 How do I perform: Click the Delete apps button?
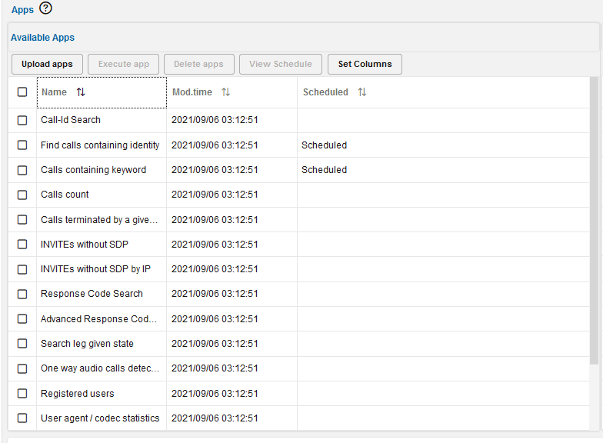coord(198,65)
